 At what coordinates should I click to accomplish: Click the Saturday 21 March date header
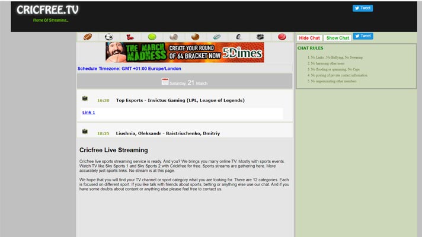(x=185, y=81)
